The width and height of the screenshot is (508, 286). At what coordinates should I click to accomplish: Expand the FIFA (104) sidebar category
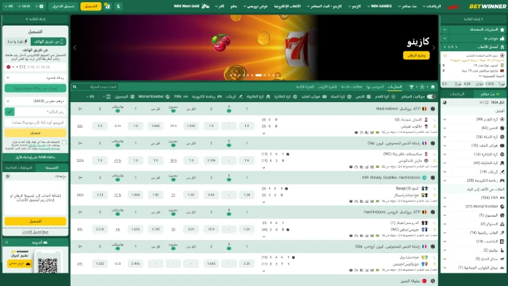pos(445,198)
